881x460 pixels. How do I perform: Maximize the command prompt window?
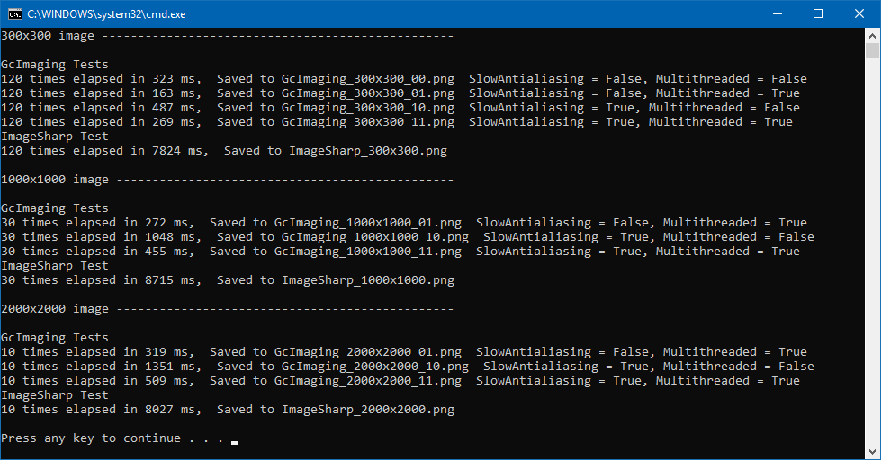tap(818, 14)
